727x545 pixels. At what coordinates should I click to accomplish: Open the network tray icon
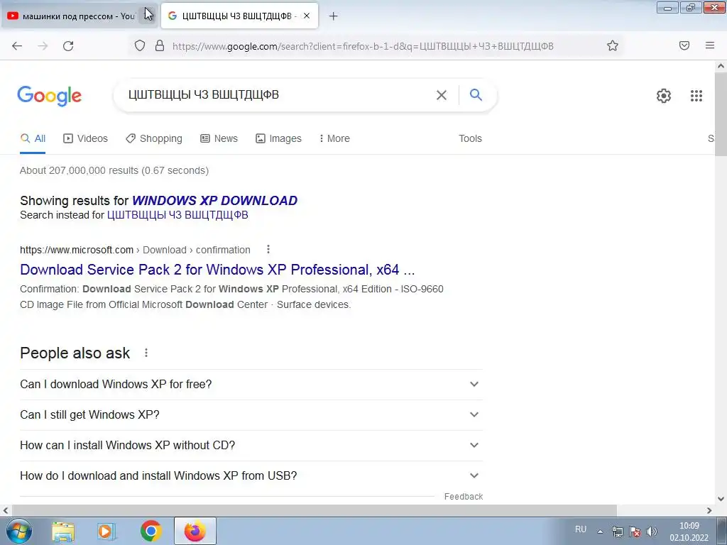click(617, 531)
